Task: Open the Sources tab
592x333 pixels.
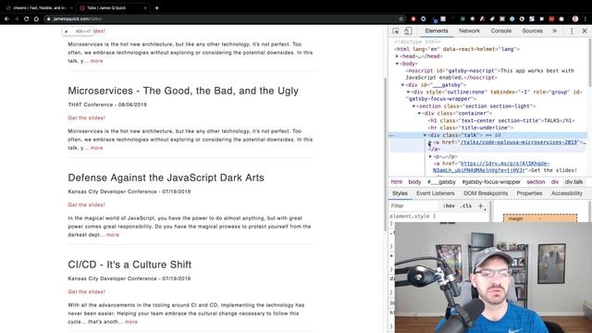Action: tap(533, 31)
